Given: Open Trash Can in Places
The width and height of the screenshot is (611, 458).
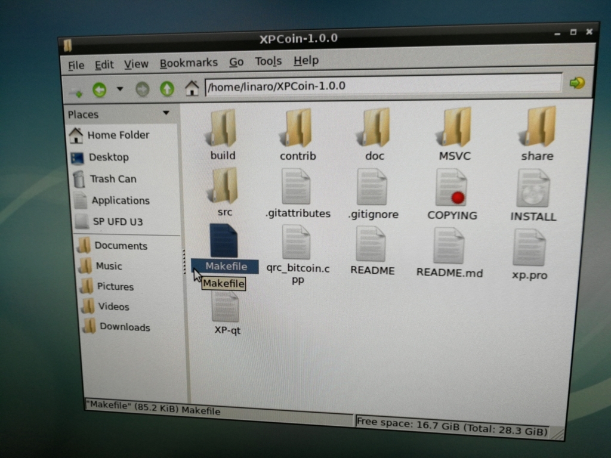Looking at the screenshot, I should [x=104, y=179].
